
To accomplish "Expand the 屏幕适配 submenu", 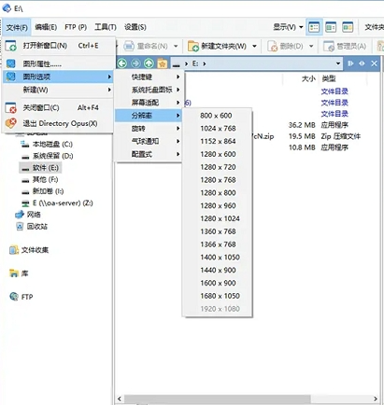I will (149, 103).
